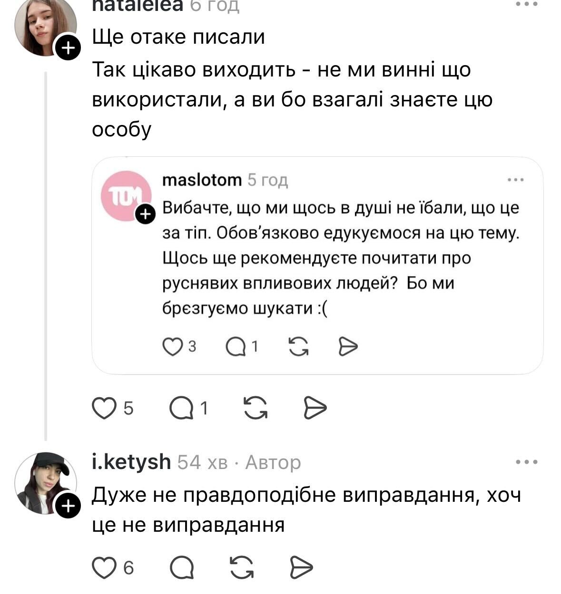Reply to natalelea's comment via bubble icon

[181, 408]
